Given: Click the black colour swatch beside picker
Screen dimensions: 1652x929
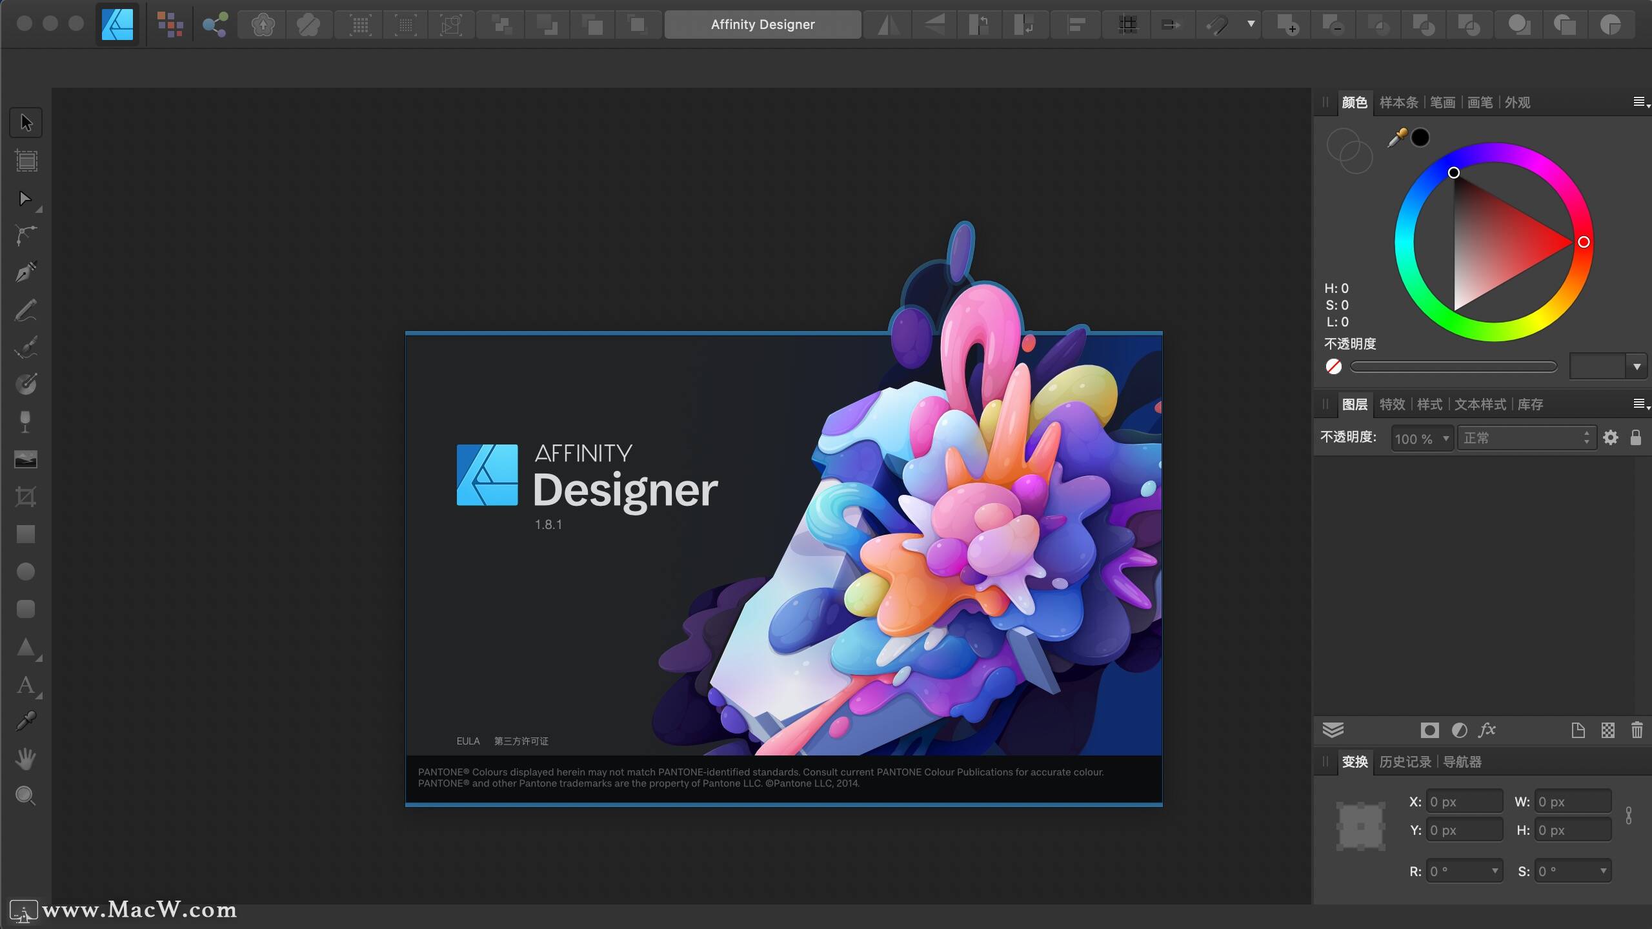Looking at the screenshot, I should [x=1420, y=137].
